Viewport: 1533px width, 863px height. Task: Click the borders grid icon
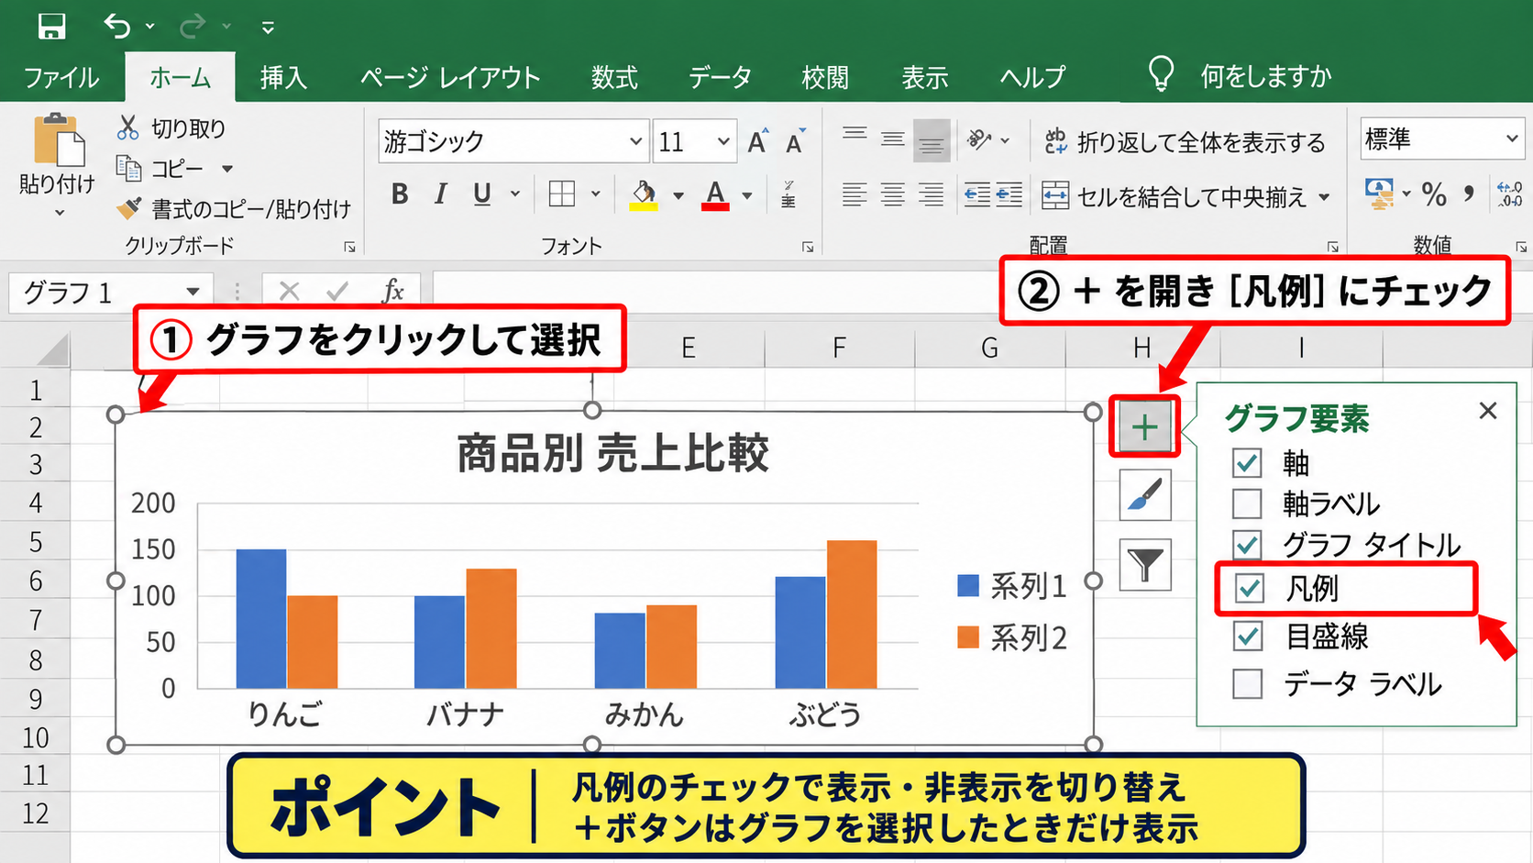[561, 194]
